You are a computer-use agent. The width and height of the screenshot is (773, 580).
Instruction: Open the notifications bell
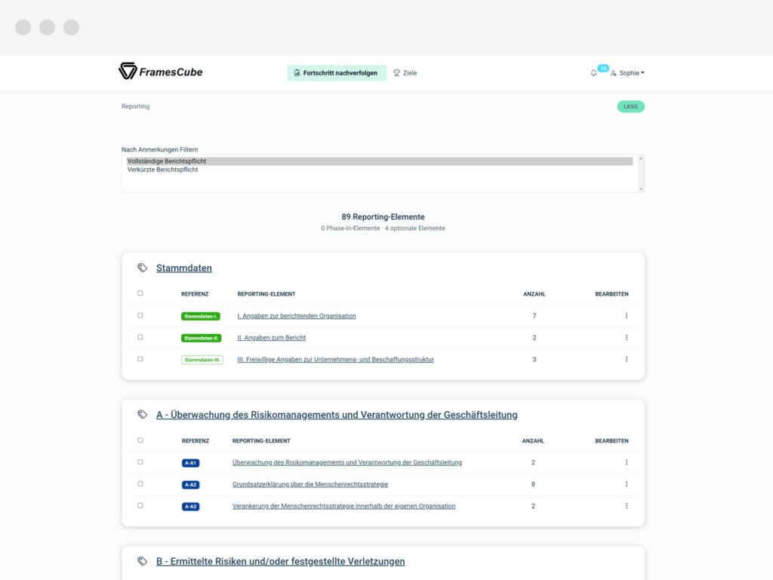click(593, 73)
